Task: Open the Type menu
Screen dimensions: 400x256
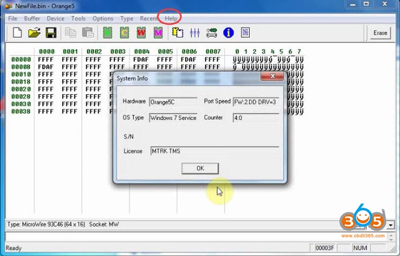Action: [x=126, y=19]
